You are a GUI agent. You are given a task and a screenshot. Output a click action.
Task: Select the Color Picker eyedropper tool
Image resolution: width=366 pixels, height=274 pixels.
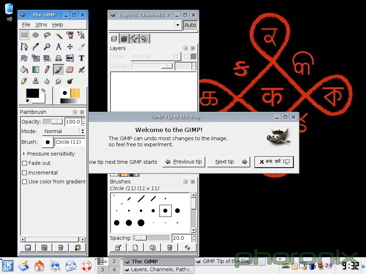click(x=35, y=47)
